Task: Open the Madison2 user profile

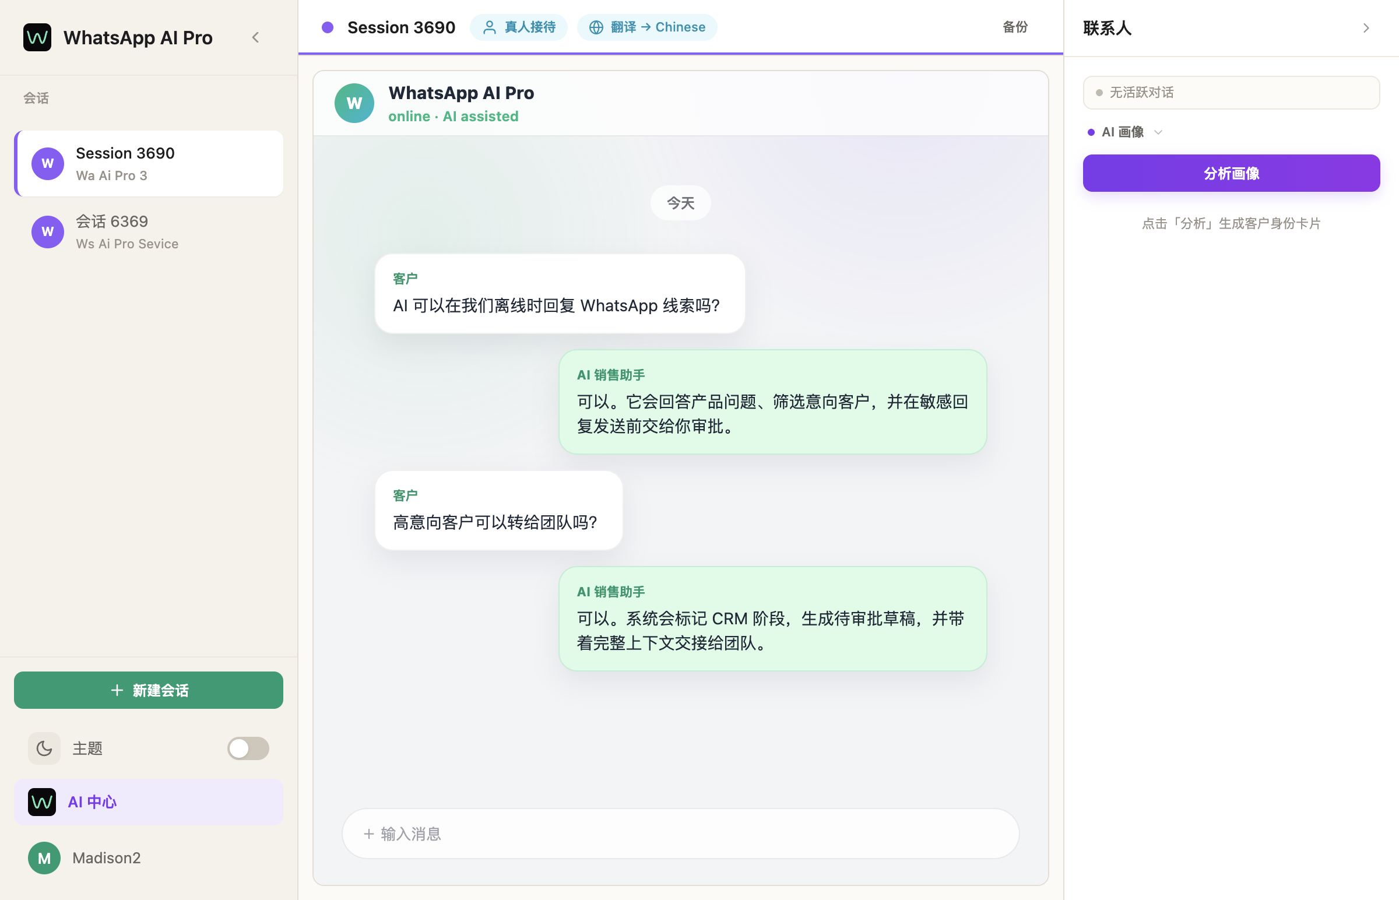Action: click(149, 858)
